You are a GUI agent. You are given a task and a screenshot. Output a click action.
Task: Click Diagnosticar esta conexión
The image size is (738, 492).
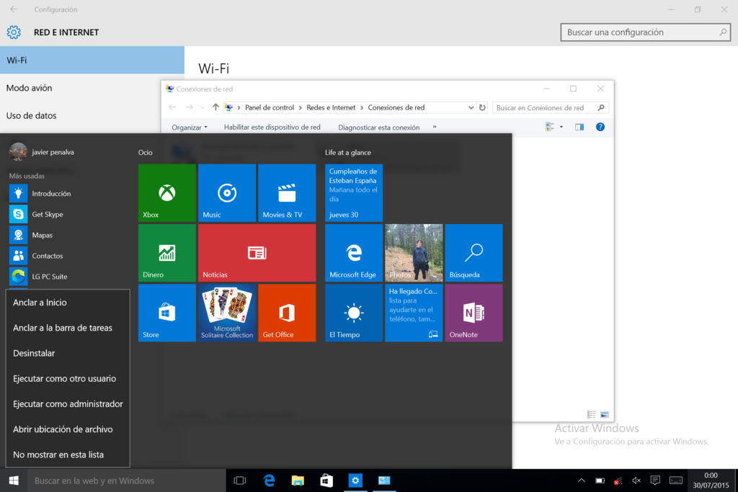point(378,127)
